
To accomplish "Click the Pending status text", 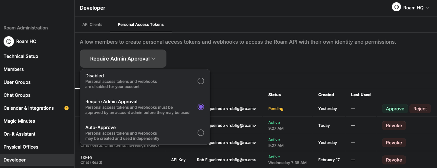I will (276, 109).
